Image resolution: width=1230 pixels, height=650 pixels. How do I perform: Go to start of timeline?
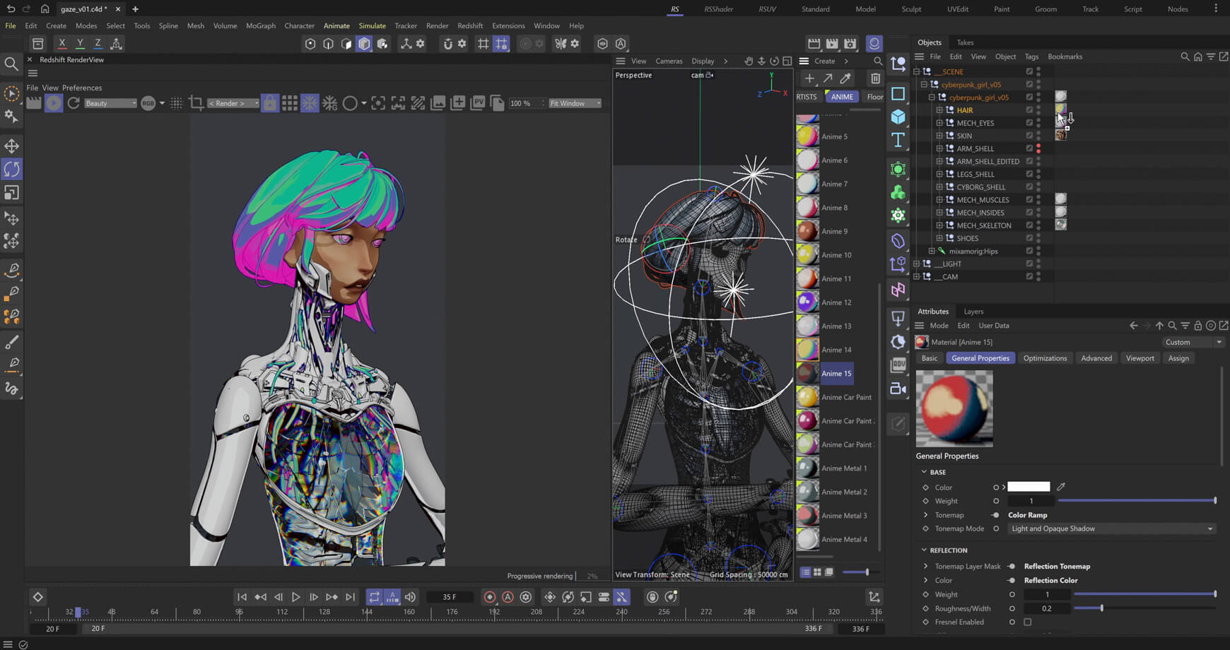[x=242, y=597]
